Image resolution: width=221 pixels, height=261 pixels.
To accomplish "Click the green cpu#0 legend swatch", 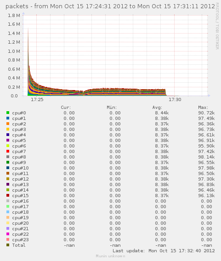I will click(x=8, y=113).
